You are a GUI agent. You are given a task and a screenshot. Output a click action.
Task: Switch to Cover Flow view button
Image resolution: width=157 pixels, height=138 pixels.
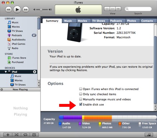click(x=118, y=9)
